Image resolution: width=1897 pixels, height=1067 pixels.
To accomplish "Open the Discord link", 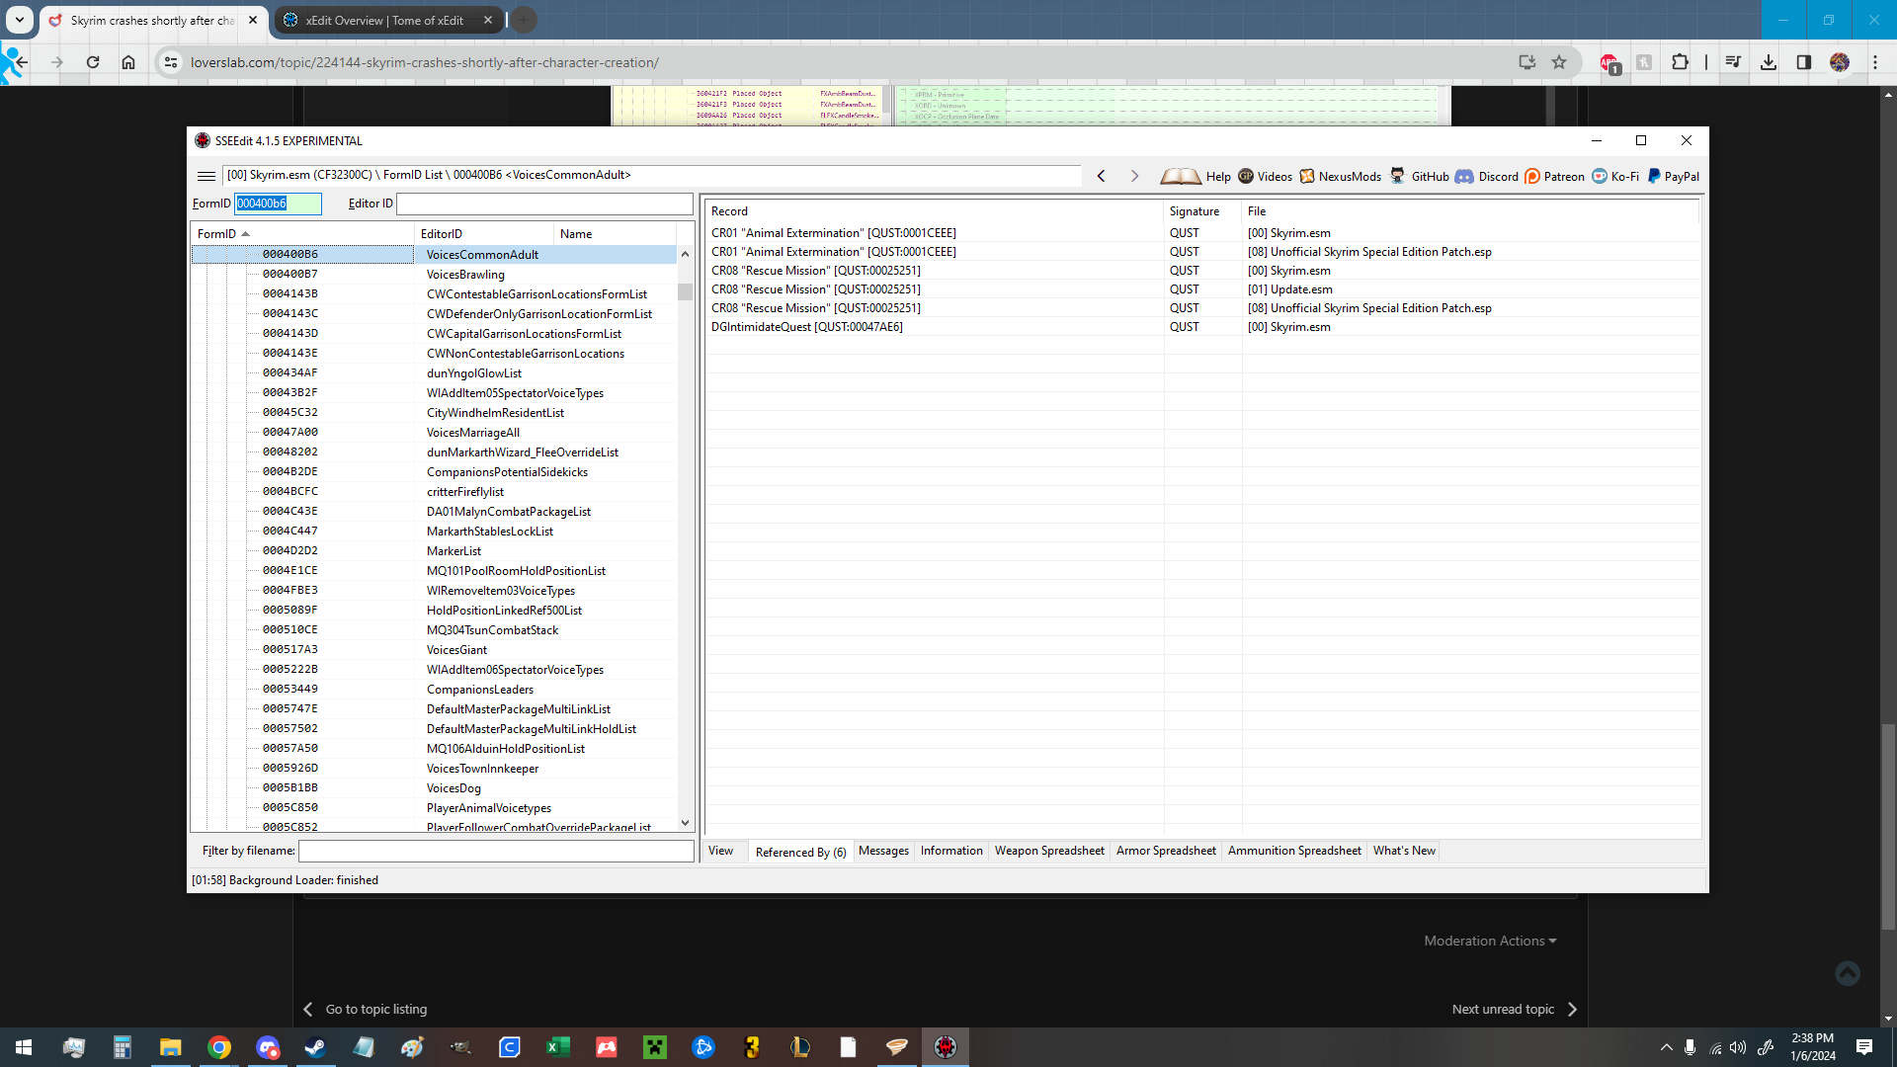I will (x=1487, y=176).
